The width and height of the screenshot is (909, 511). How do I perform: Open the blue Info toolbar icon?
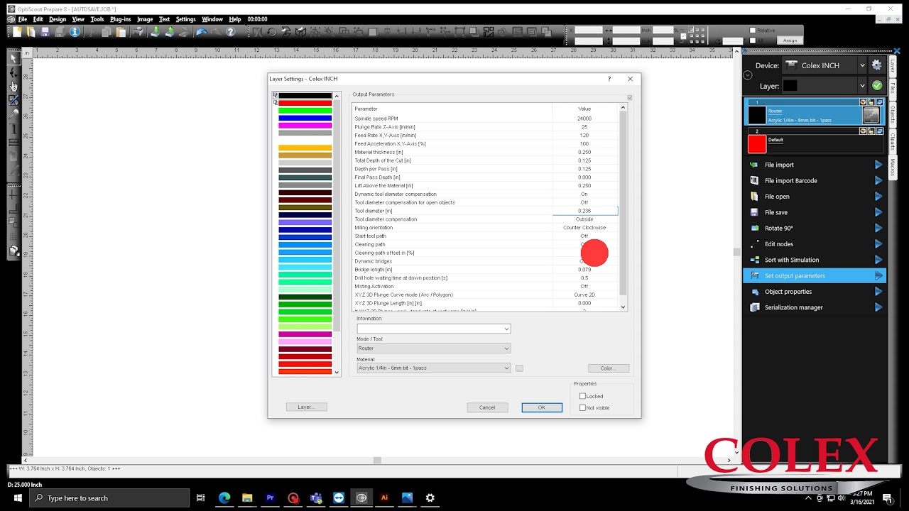coord(74,32)
